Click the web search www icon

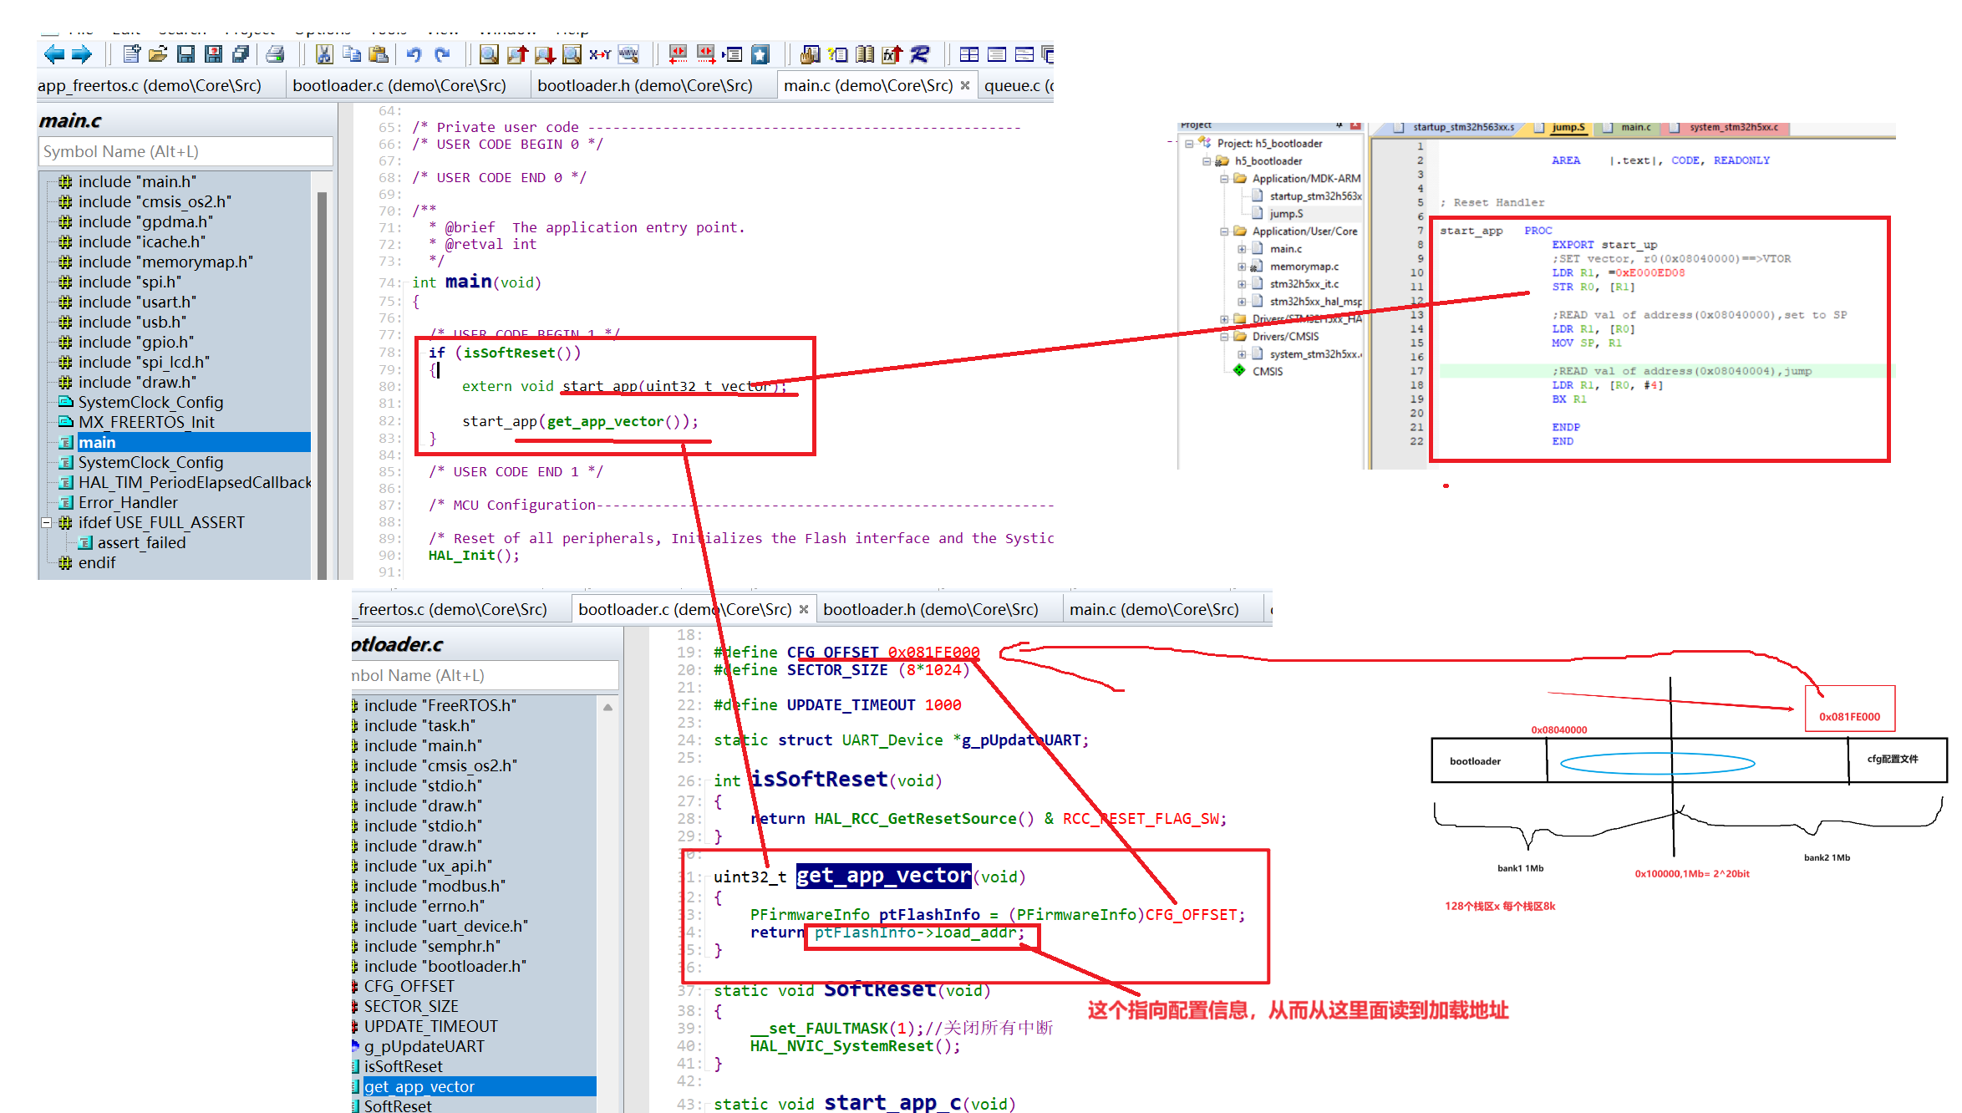coord(628,55)
